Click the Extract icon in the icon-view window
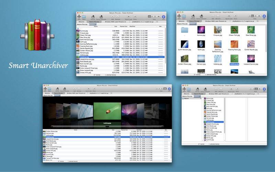This screenshot has width=275, height=172. tap(193, 16)
